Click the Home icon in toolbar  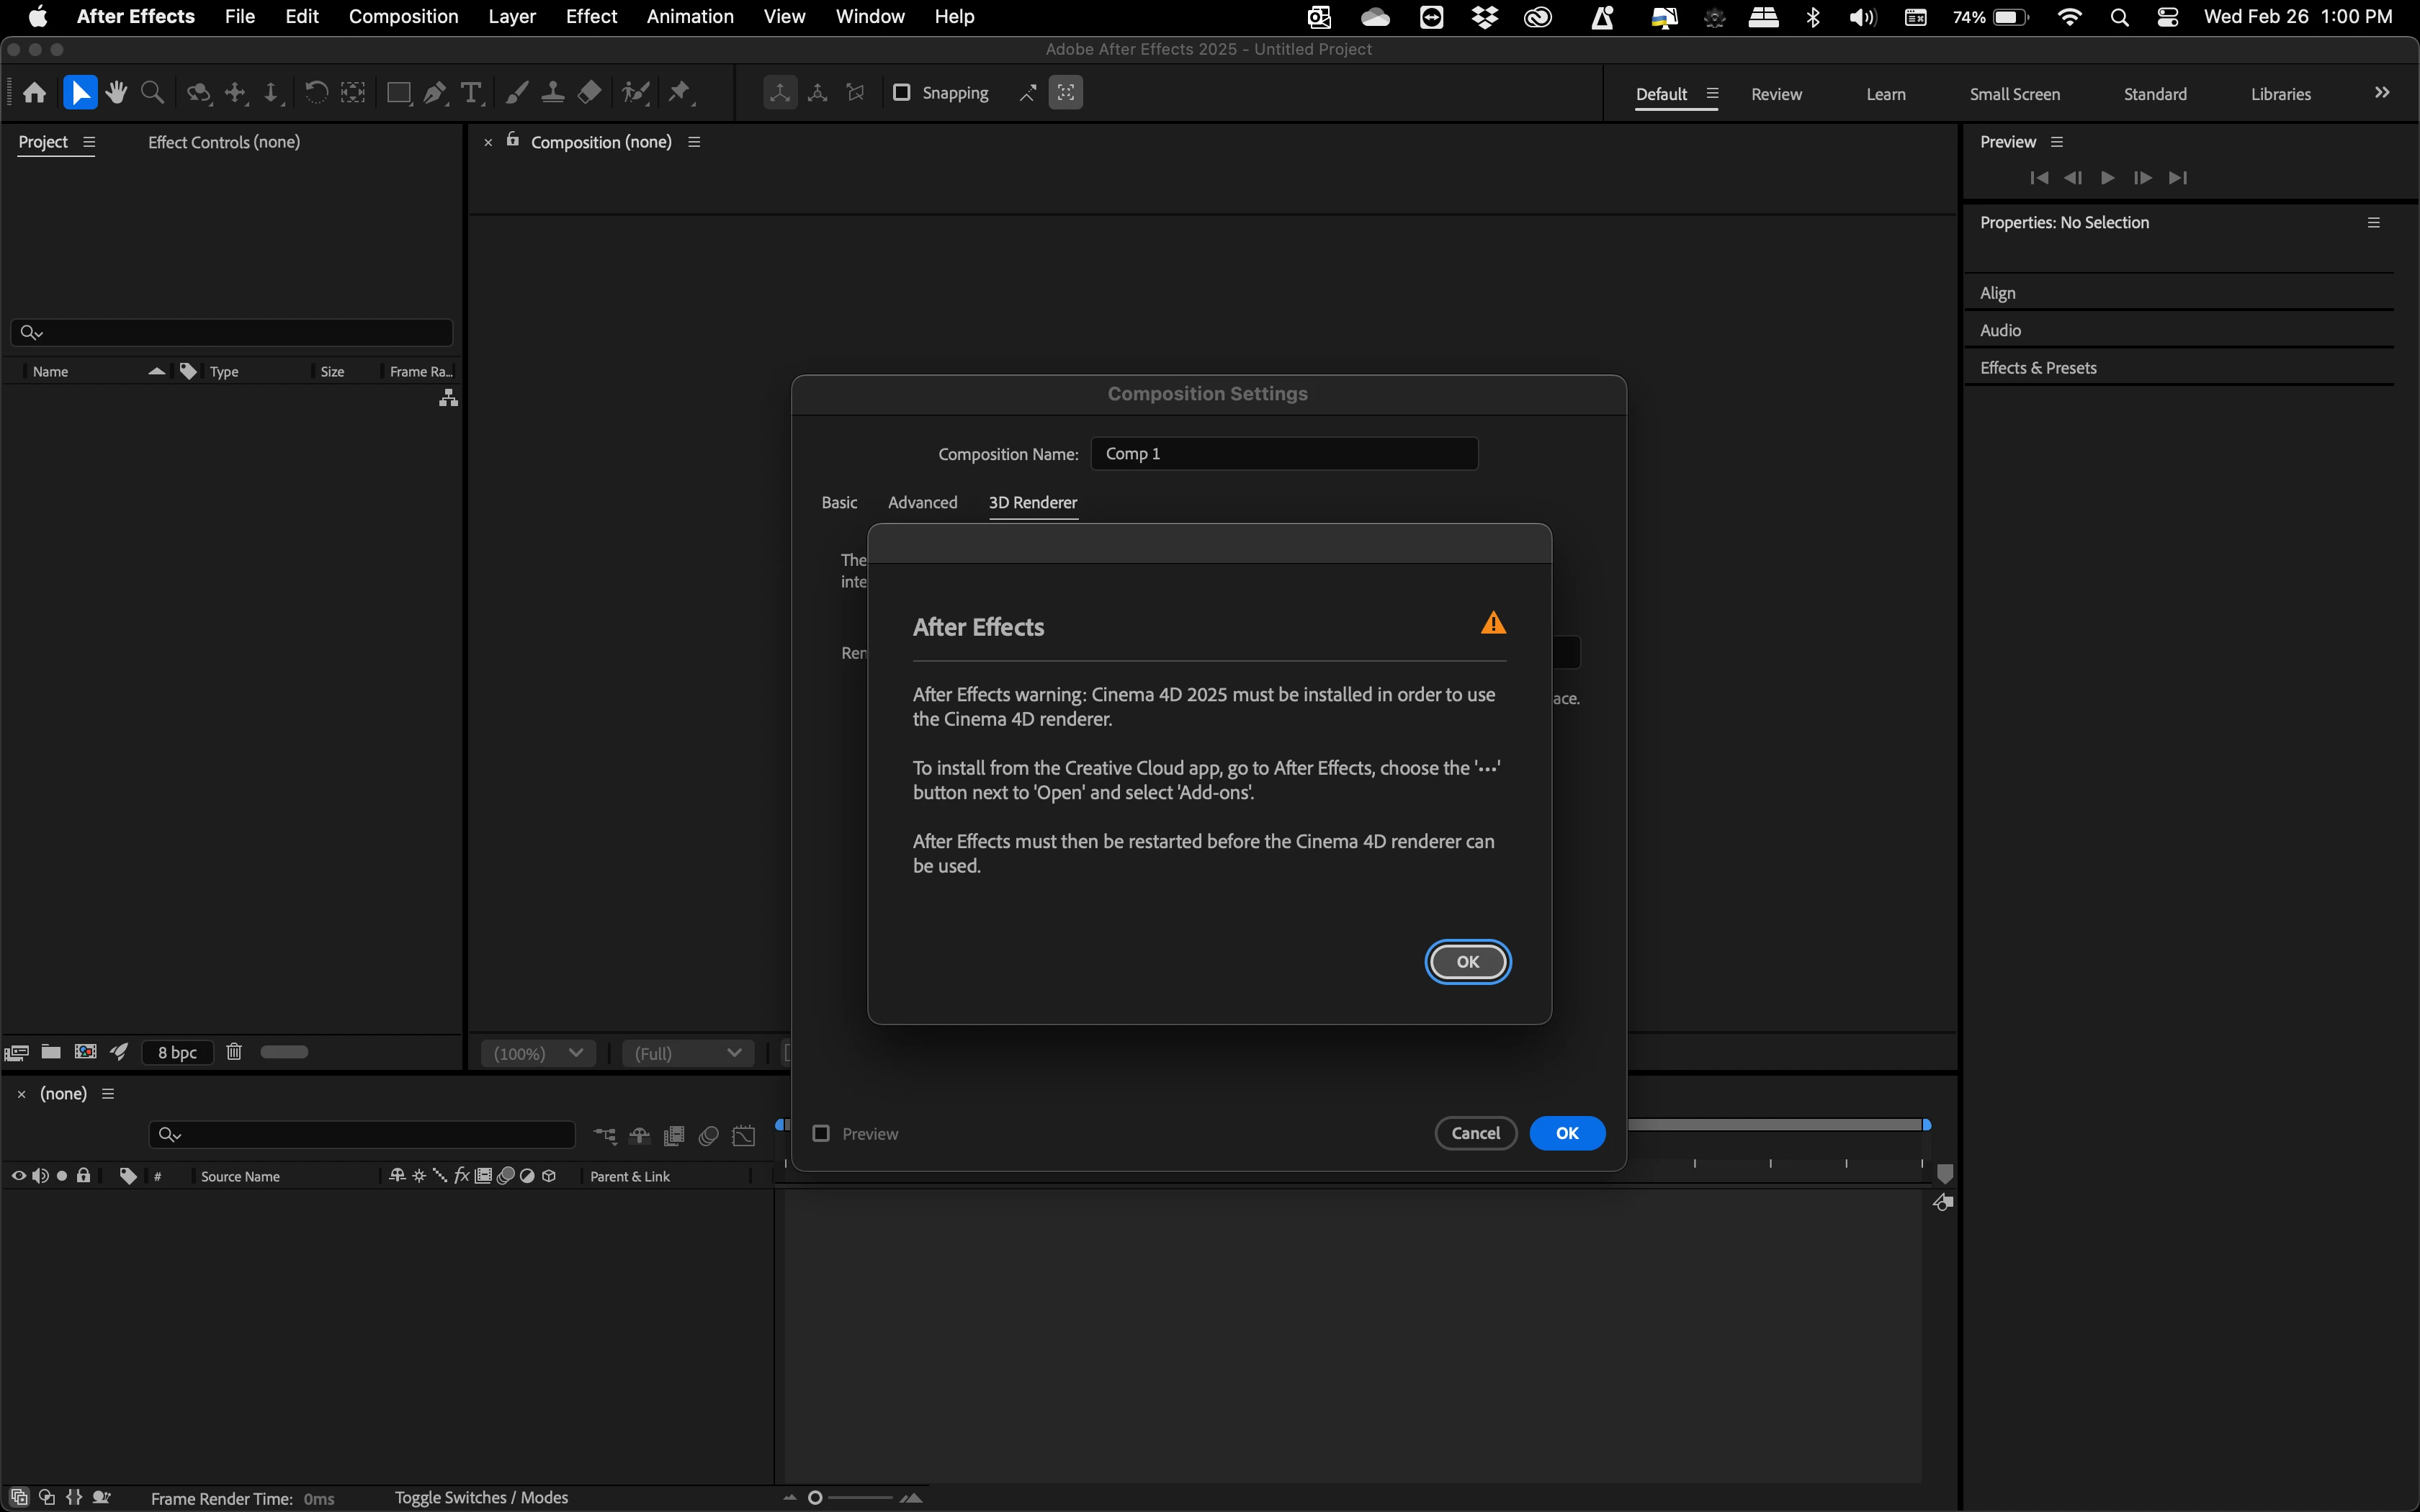[x=35, y=93]
